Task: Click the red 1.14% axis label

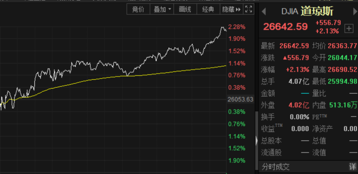Action: [237, 63]
